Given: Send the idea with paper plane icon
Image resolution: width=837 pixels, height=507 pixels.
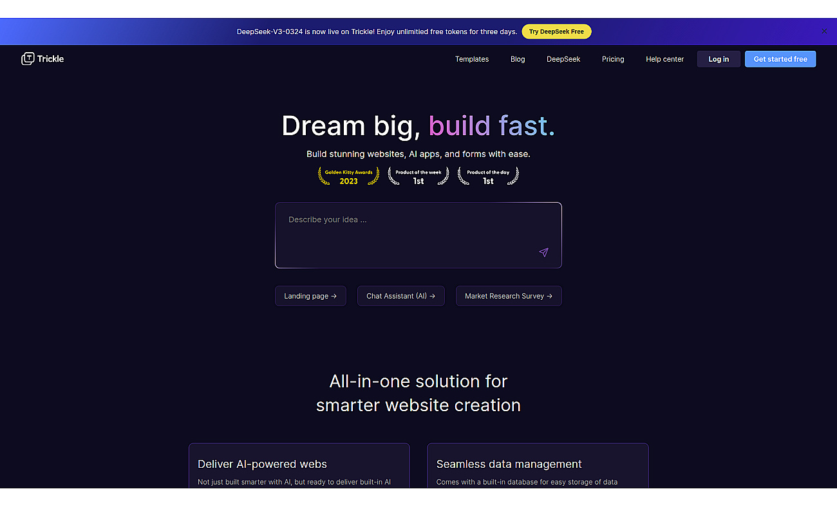Looking at the screenshot, I should tap(543, 252).
